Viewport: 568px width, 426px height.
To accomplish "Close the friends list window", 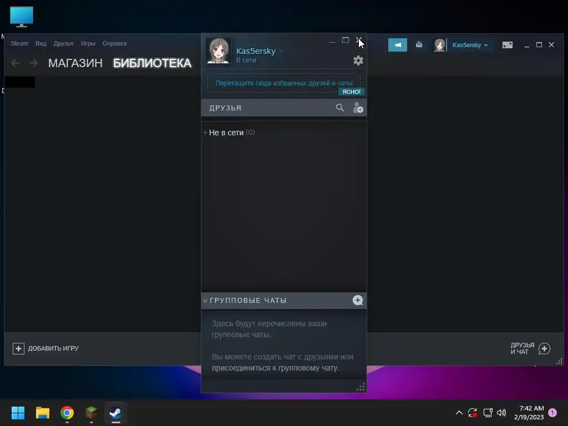I will (359, 40).
